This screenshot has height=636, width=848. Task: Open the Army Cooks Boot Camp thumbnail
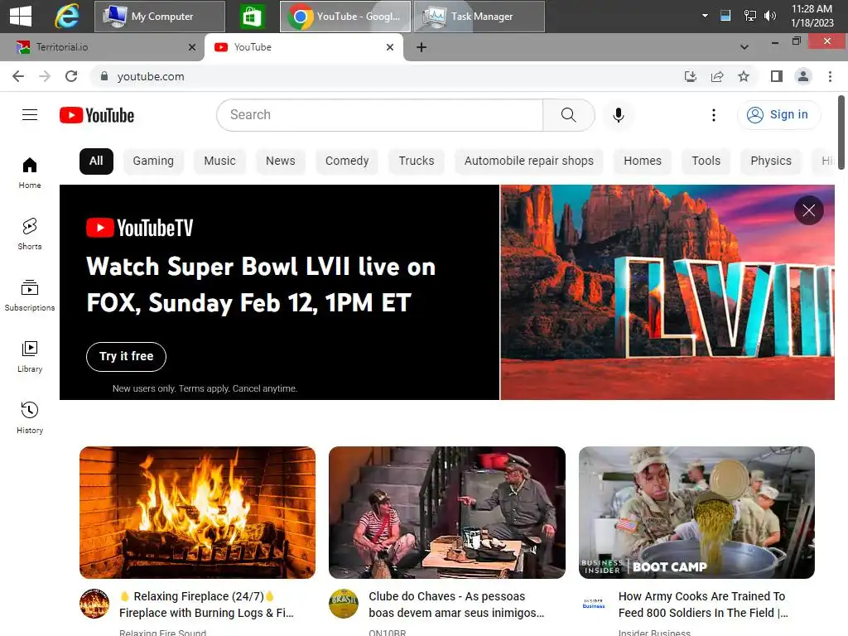pyautogui.click(x=696, y=512)
